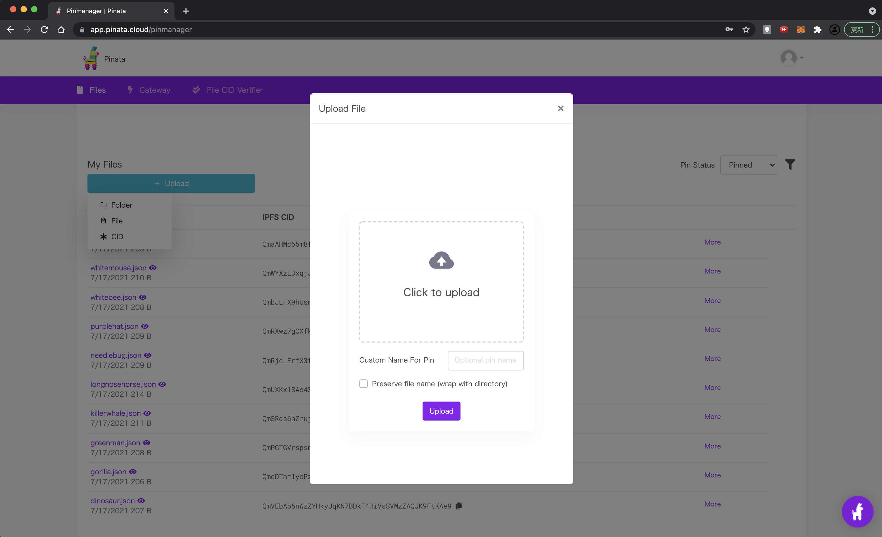
Task: Open the whitebee.json file link
Action: 113,297
